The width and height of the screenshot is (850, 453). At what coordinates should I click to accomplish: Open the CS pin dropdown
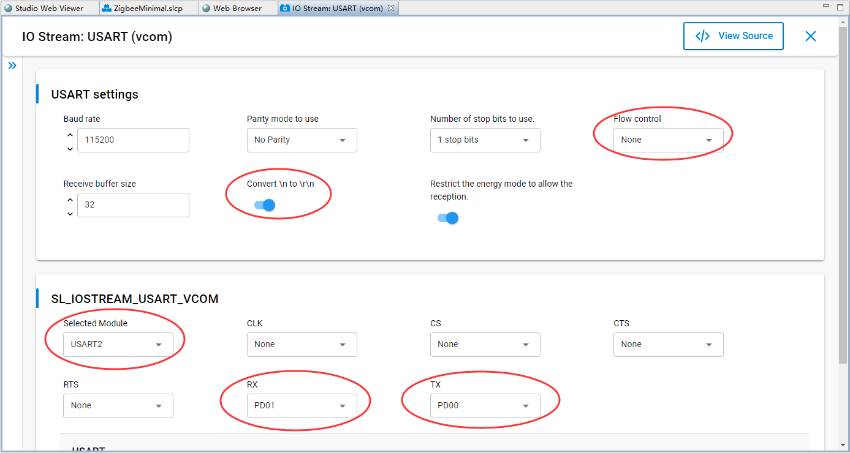485,345
